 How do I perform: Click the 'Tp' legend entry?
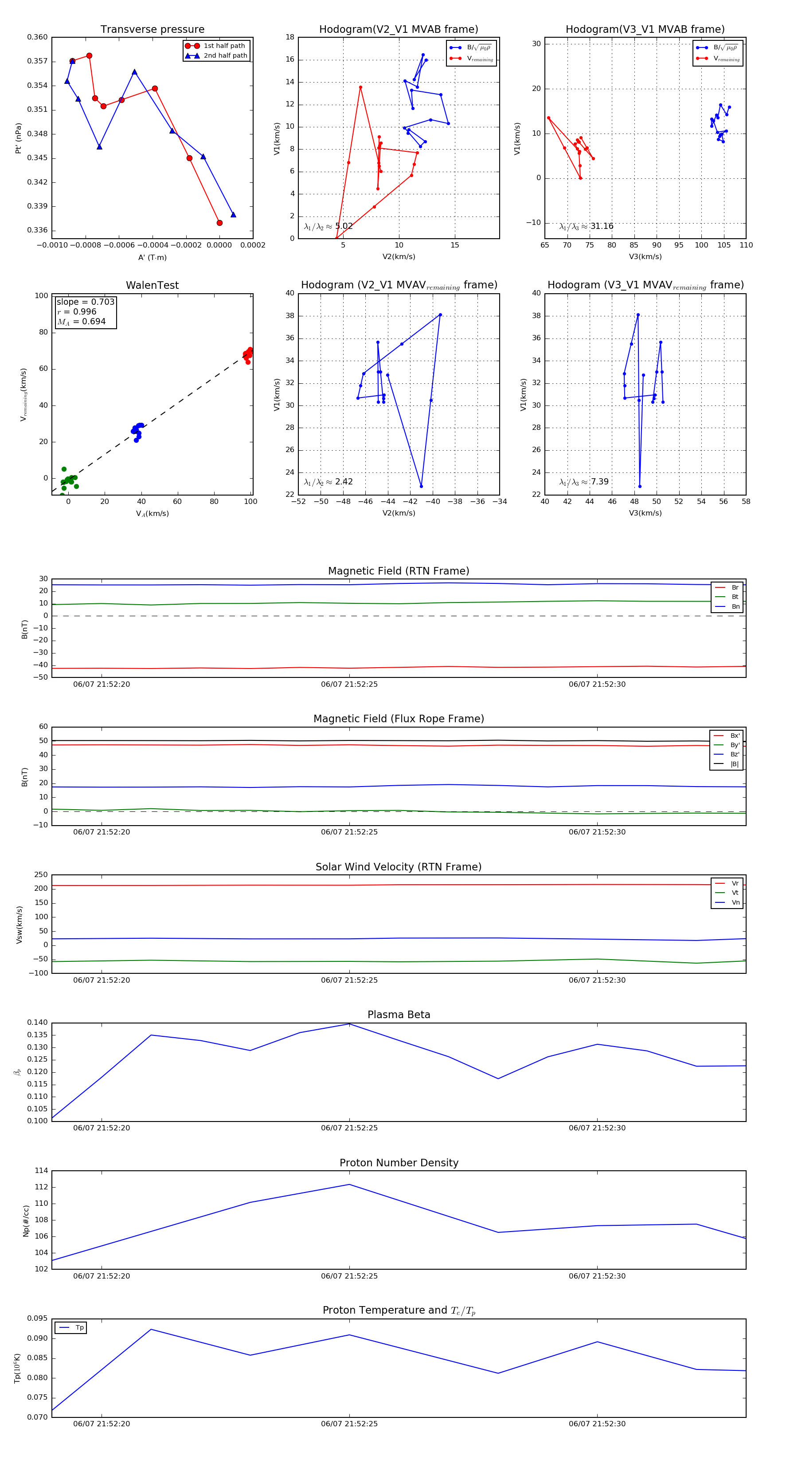click(x=71, y=1328)
